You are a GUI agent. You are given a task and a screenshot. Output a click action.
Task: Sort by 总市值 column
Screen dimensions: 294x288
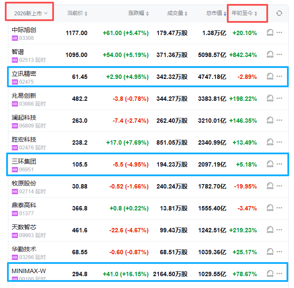click(216, 13)
